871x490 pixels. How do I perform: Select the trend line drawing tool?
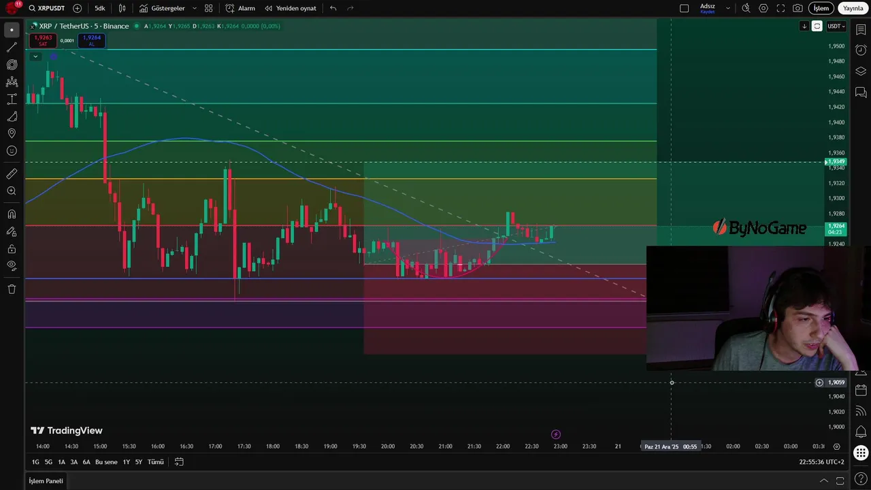point(12,48)
